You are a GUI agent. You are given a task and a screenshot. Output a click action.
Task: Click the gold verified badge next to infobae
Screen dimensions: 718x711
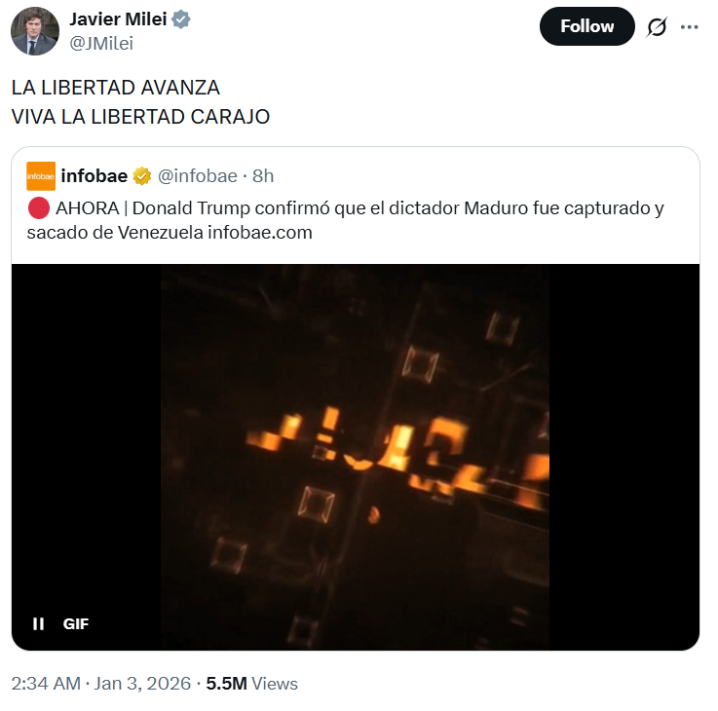(x=142, y=176)
